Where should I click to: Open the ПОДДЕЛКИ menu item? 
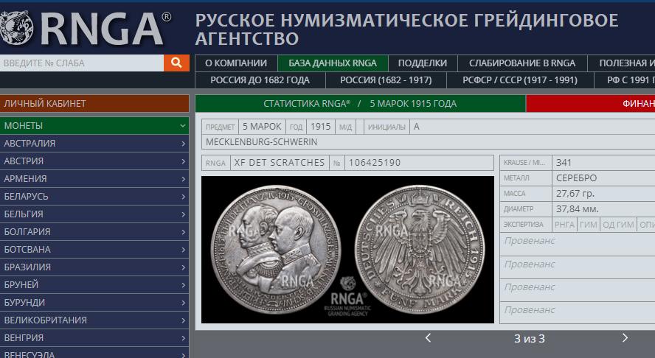[x=423, y=63]
